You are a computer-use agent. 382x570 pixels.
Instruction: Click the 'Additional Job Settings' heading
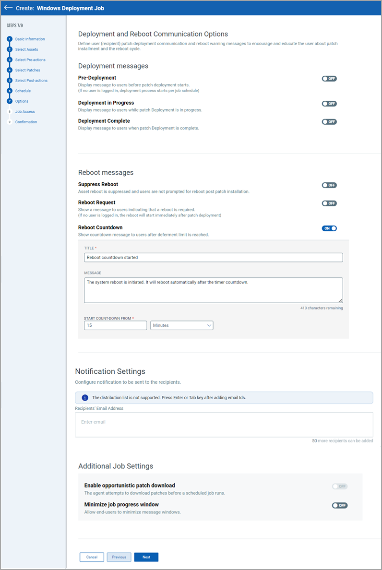click(116, 466)
